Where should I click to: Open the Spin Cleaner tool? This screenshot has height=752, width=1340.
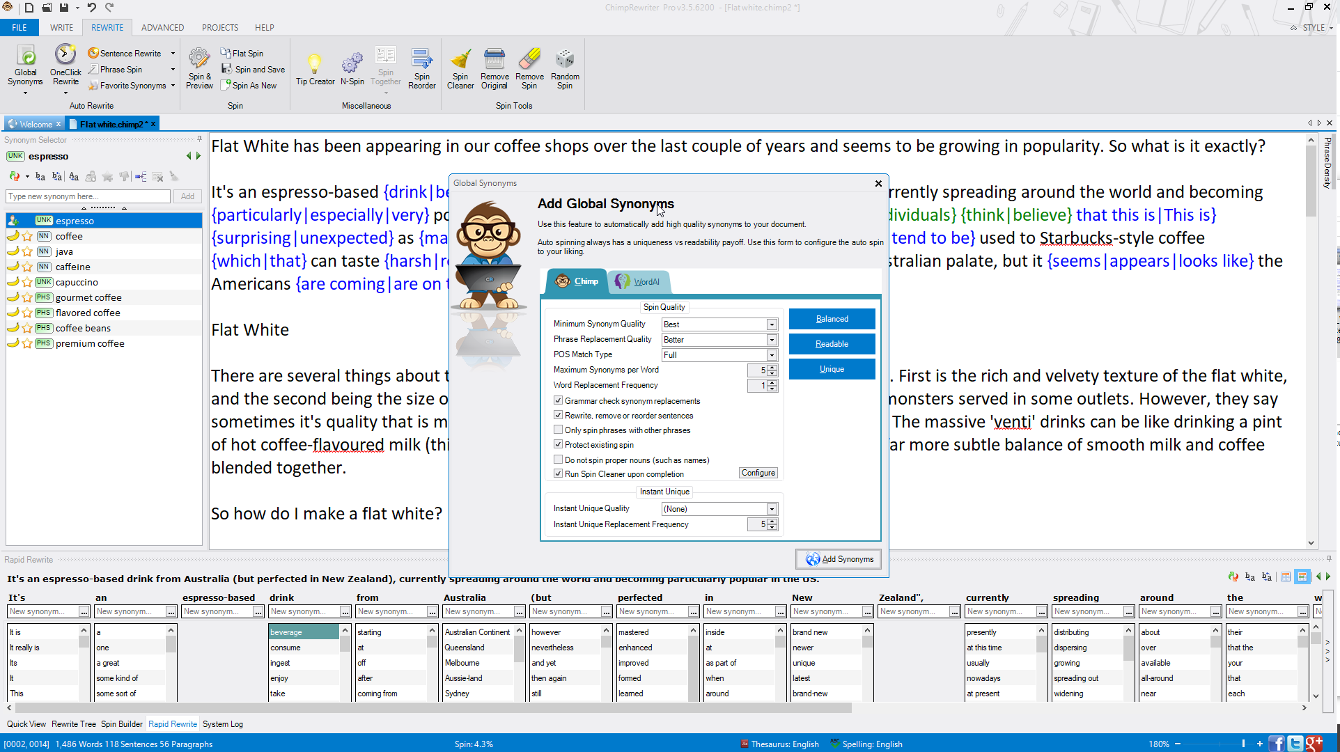click(460, 59)
